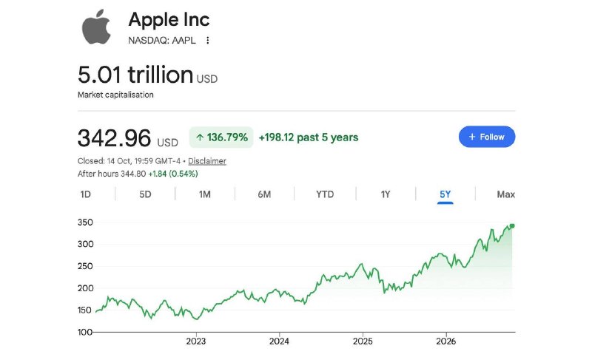The width and height of the screenshot is (592, 357).
Task: Select the 1Y time range
Action: pos(385,194)
